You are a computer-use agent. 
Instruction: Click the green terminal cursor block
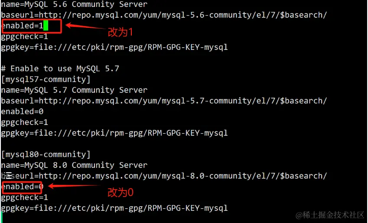[x=46, y=26]
